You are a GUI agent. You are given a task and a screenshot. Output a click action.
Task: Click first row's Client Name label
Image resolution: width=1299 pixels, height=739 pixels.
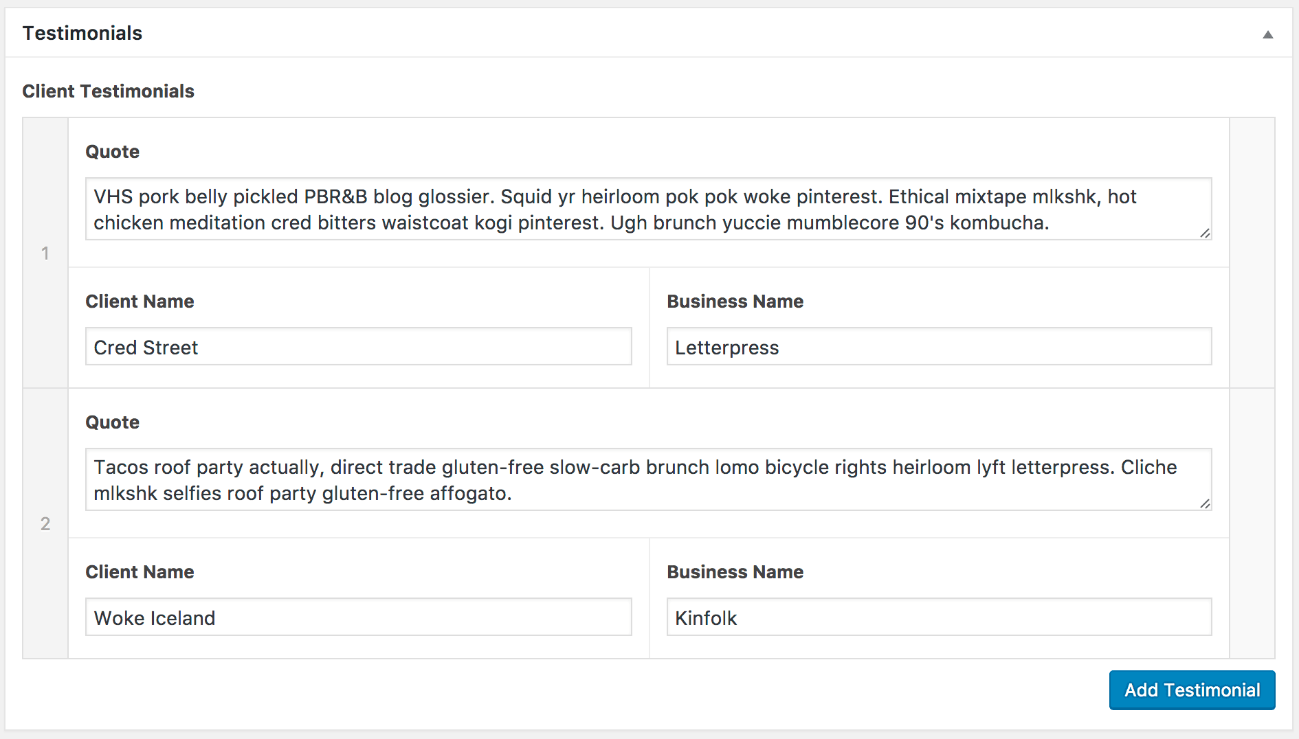(140, 302)
